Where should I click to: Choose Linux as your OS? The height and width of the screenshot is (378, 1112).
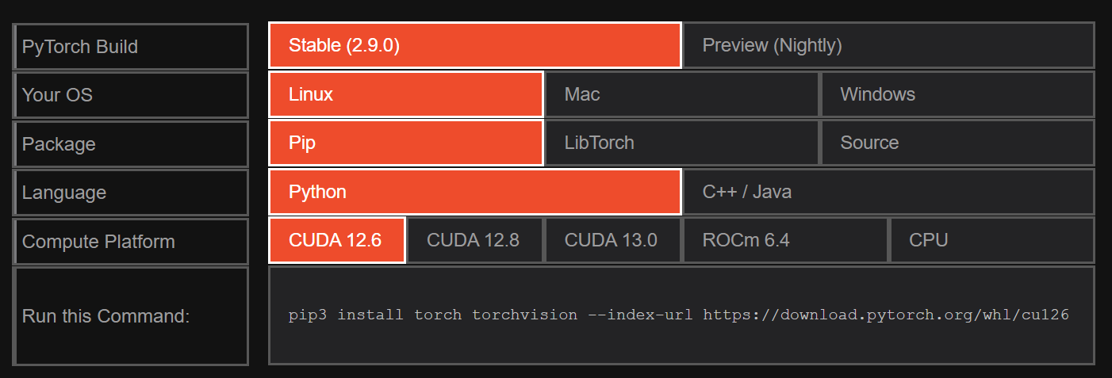coord(405,94)
